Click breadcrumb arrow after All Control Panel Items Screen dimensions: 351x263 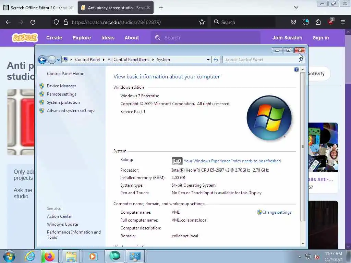[153, 60]
